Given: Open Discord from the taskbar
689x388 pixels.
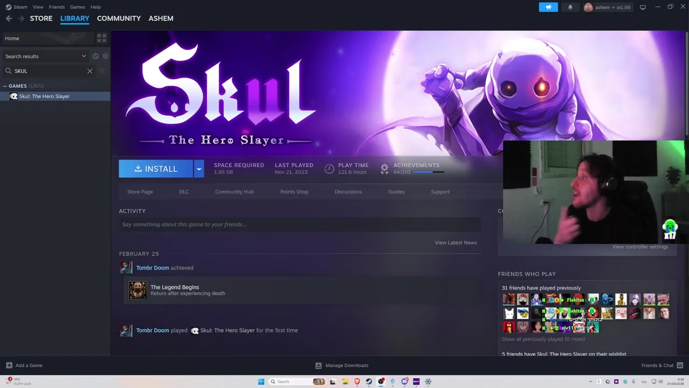Looking at the screenshot, I should [404, 382].
